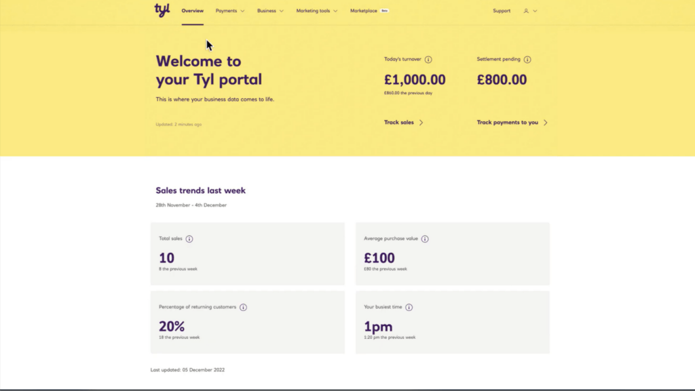Viewport: 695px width, 391px height.
Task: Click '£80 the previous week' text
Action: click(x=386, y=269)
